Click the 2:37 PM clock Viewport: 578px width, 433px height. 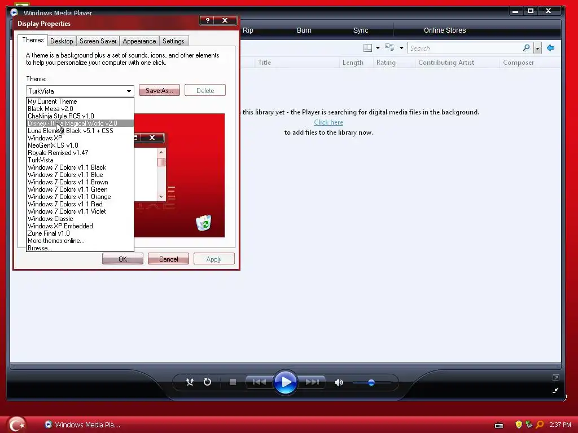tap(560, 425)
